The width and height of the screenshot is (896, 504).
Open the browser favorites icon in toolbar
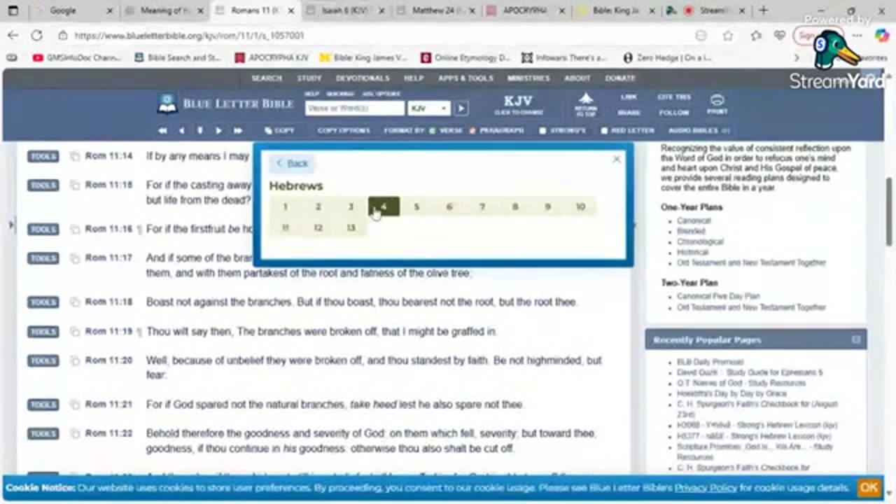756,36
